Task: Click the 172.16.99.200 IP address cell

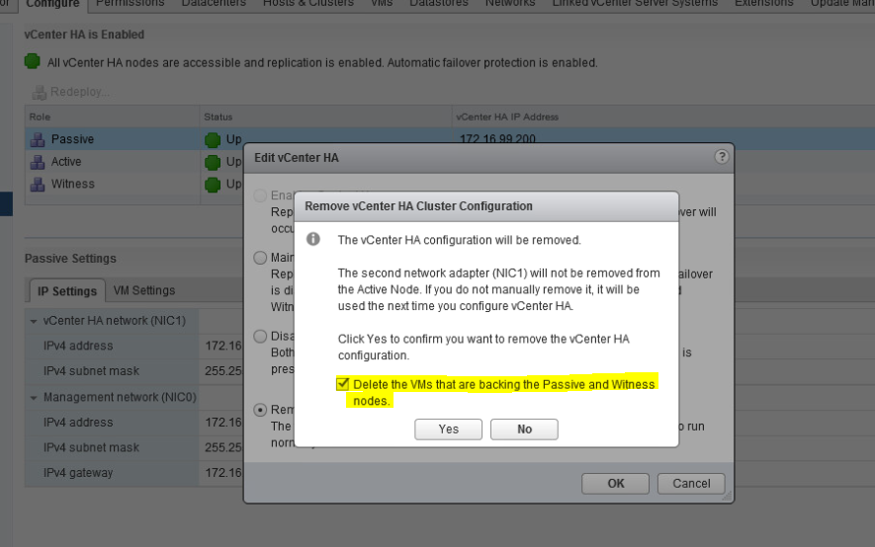Action: point(497,138)
